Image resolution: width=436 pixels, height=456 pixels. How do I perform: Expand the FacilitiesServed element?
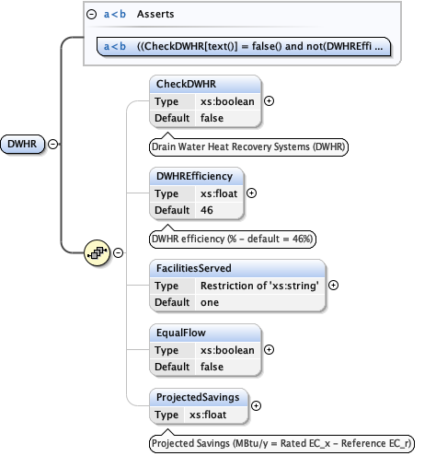[x=333, y=286]
